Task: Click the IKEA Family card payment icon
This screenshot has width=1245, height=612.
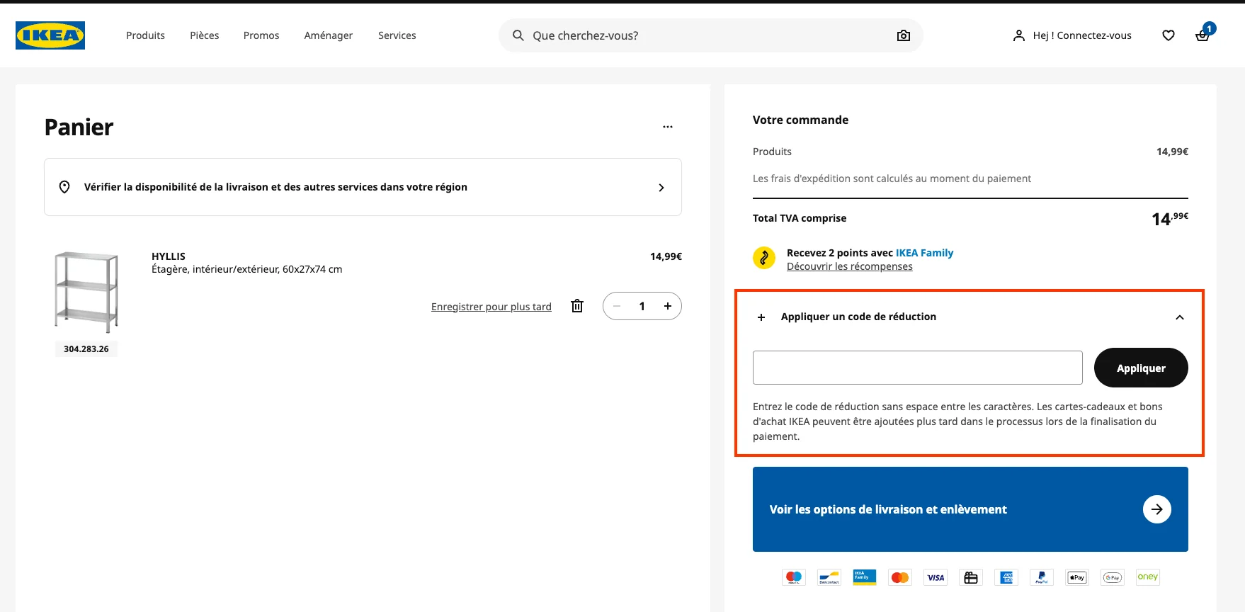Action: pyautogui.click(x=865, y=577)
